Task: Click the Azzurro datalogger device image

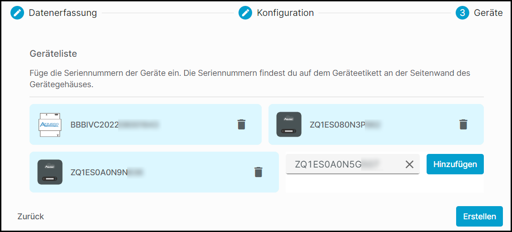Action: click(x=50, y=124)
